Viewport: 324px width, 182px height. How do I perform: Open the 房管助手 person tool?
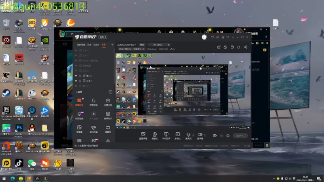point(94,102)
